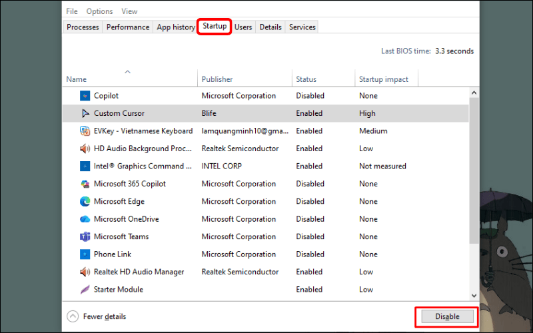Switch to the Performance tab
The image size is (533, 333).
128,27
